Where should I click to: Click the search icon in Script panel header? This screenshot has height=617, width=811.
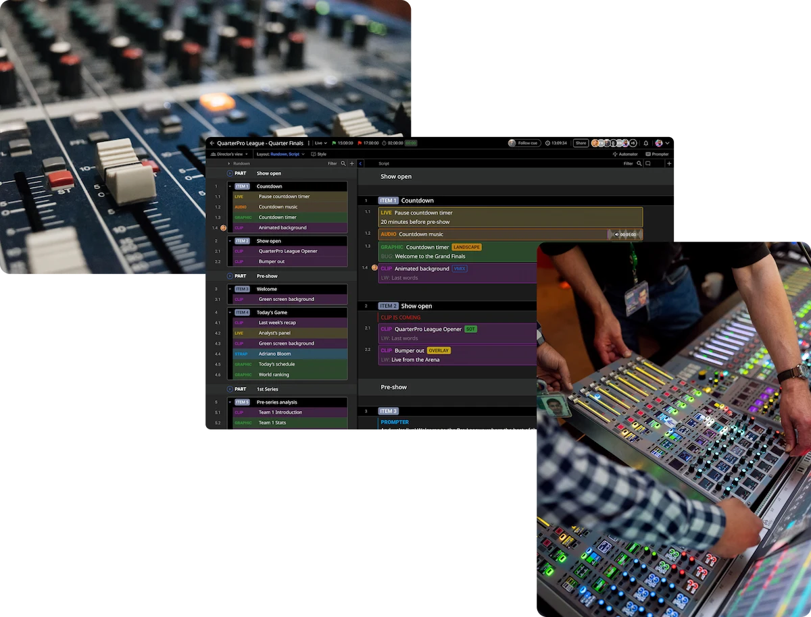click(639, 163)
